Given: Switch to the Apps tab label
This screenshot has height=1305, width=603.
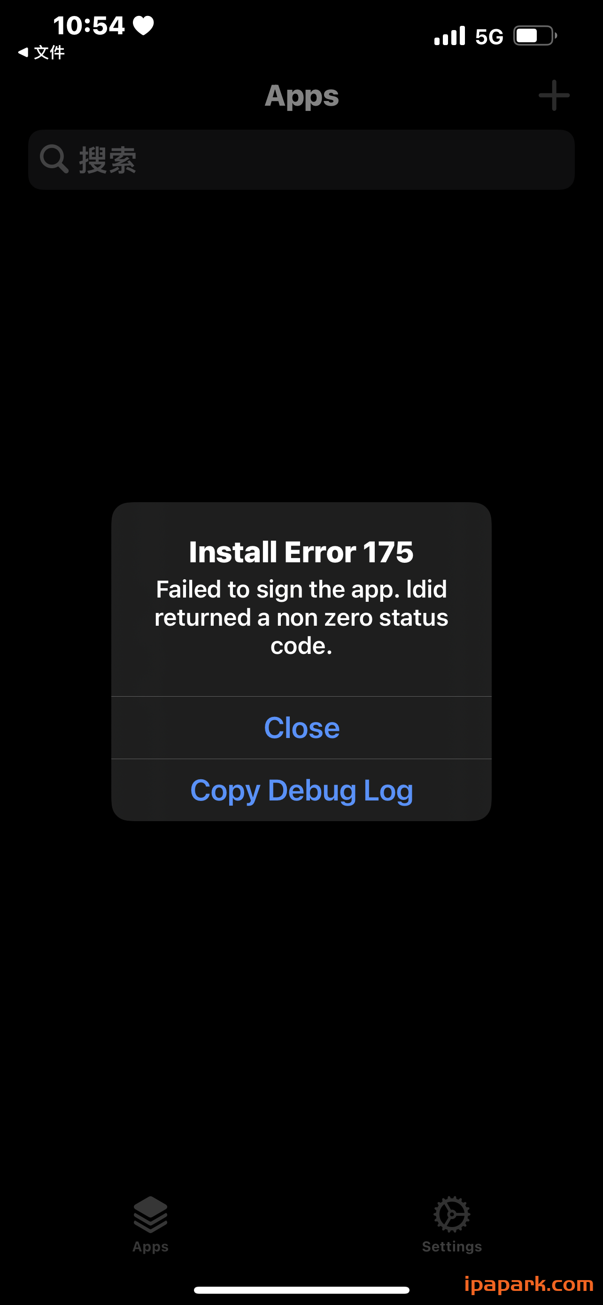Looking at the screenshot, I should tap(150, 1247).
